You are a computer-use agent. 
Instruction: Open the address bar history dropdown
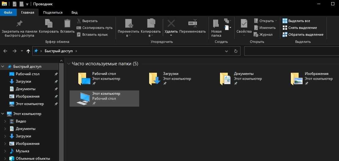tap(227, 51)
